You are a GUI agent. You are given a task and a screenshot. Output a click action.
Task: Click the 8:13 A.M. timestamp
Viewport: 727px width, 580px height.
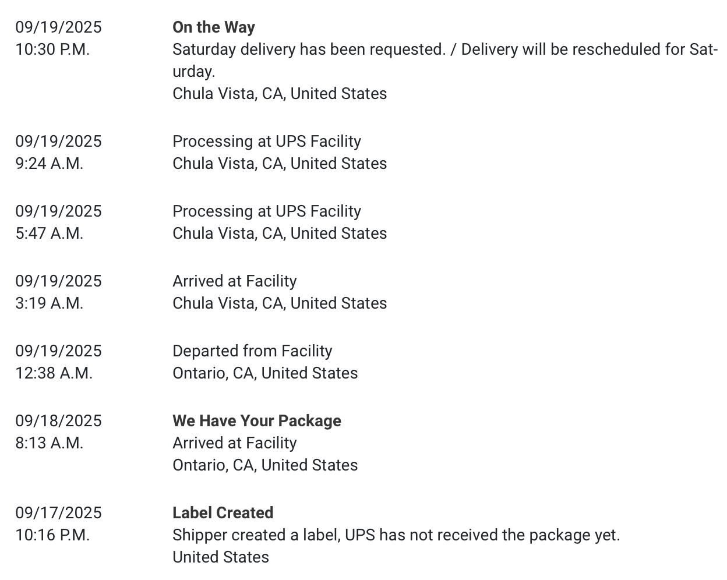50,443
